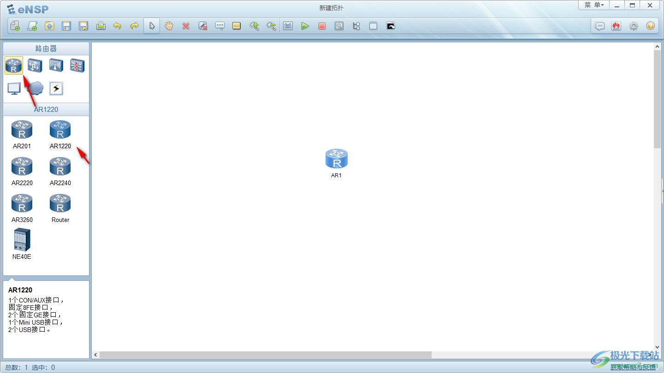Viewport: 664px width, 373px height.
Task: Select the router device category
Action: tap(14, 66)
